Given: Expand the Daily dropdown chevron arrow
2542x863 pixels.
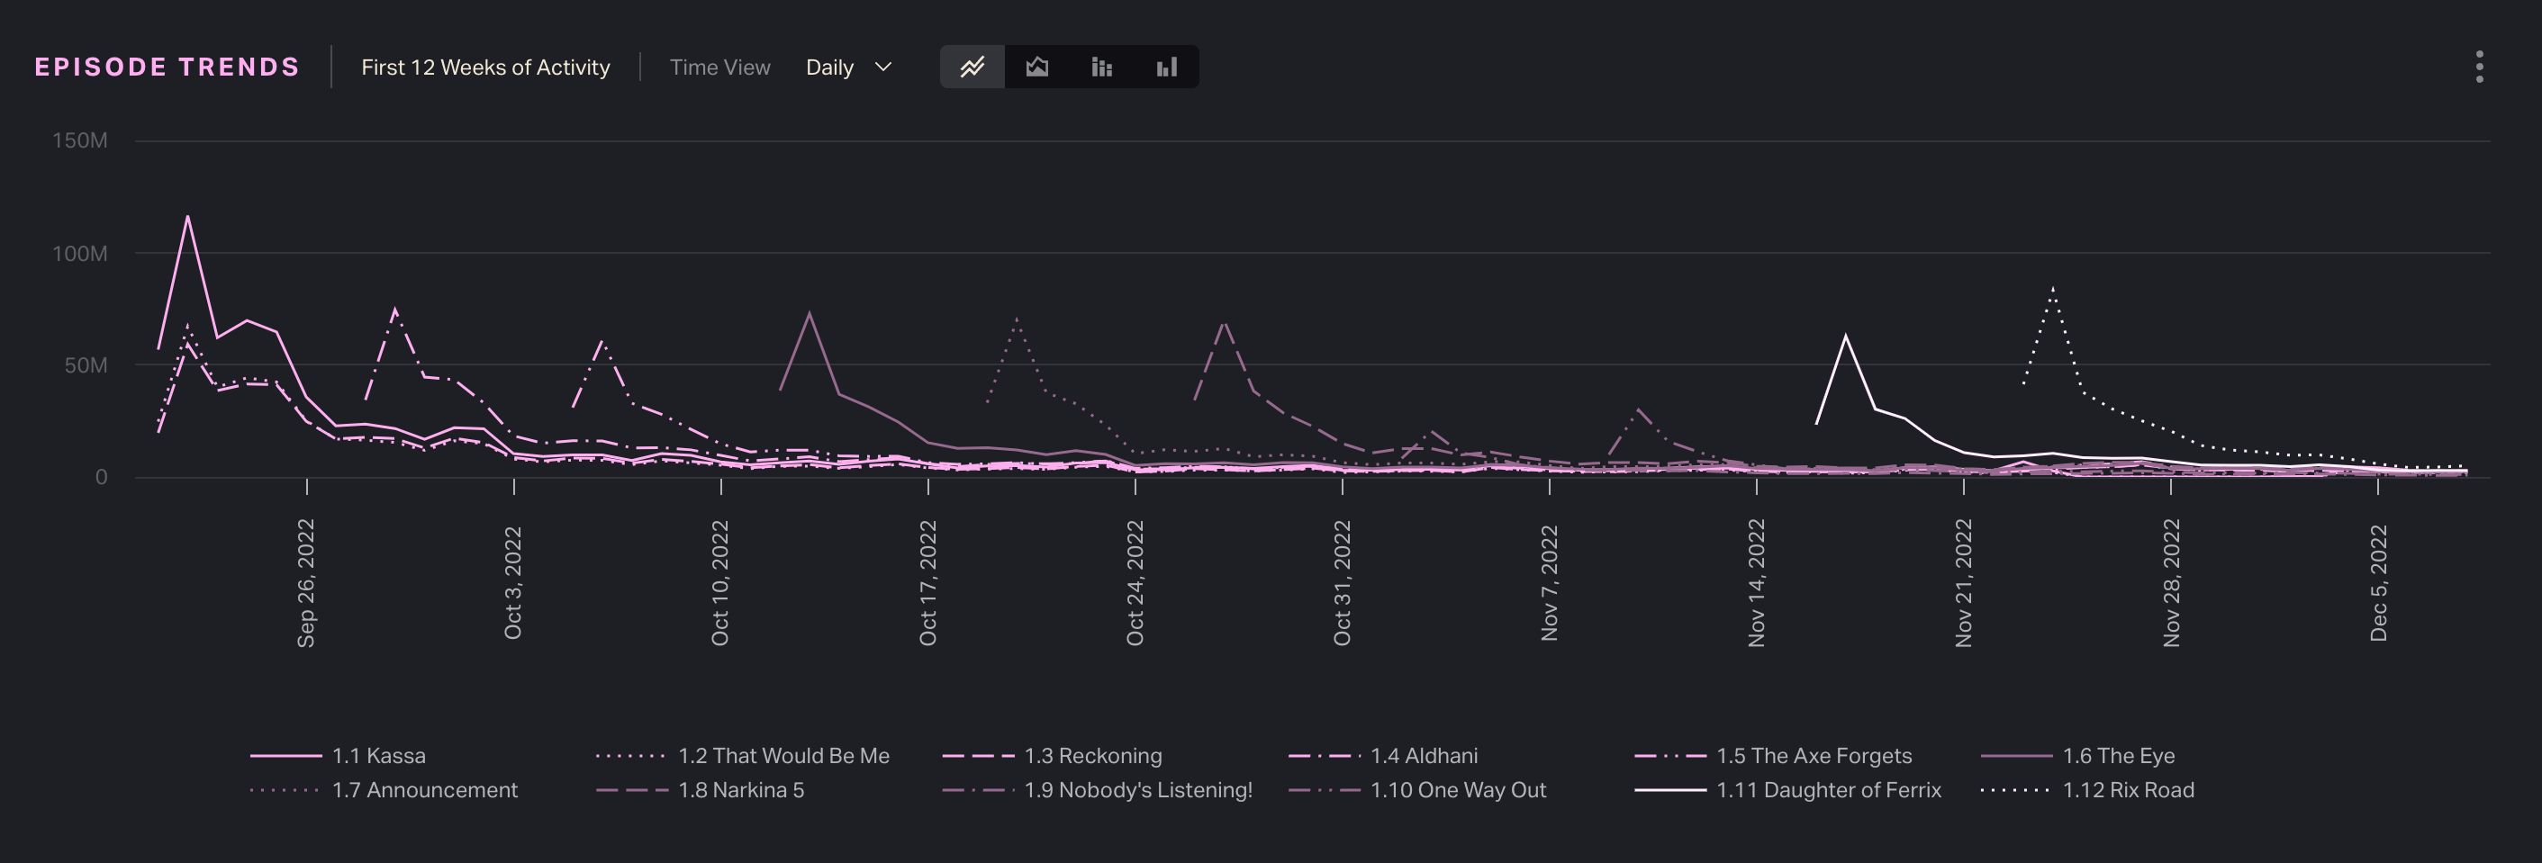Looking at the screenshot, I should point(884,67).
